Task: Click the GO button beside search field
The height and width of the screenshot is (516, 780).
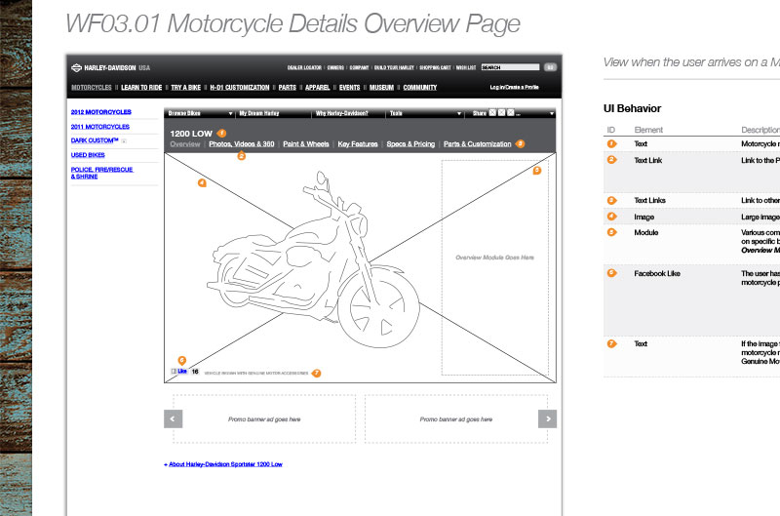Action: click(550, 67)
